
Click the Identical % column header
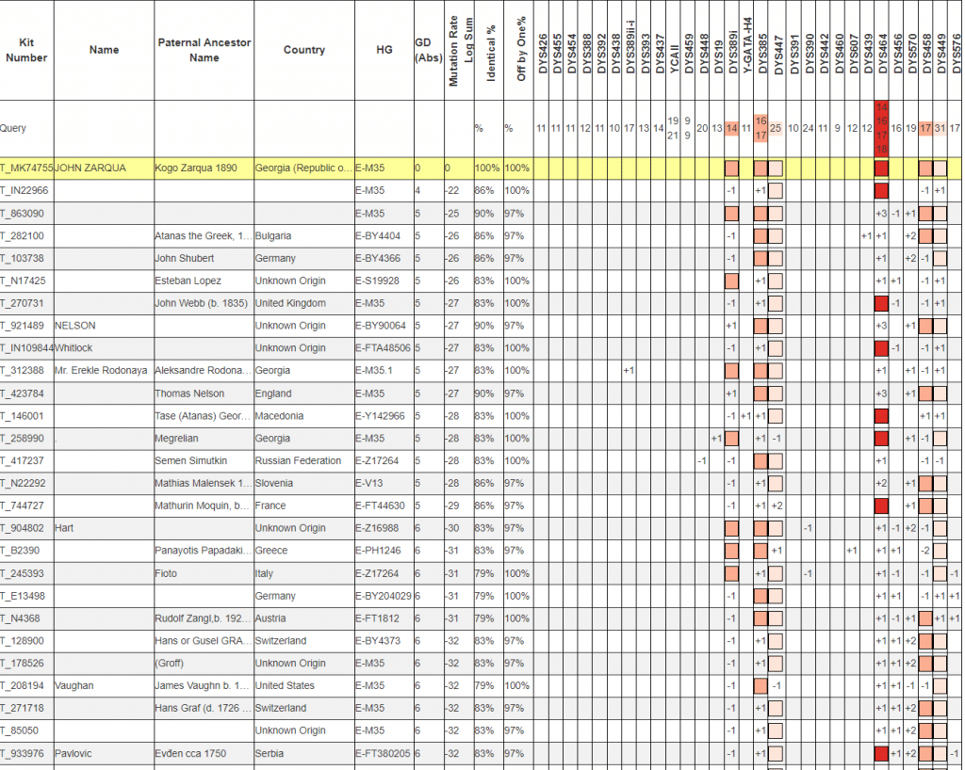(x=490, y=56)
